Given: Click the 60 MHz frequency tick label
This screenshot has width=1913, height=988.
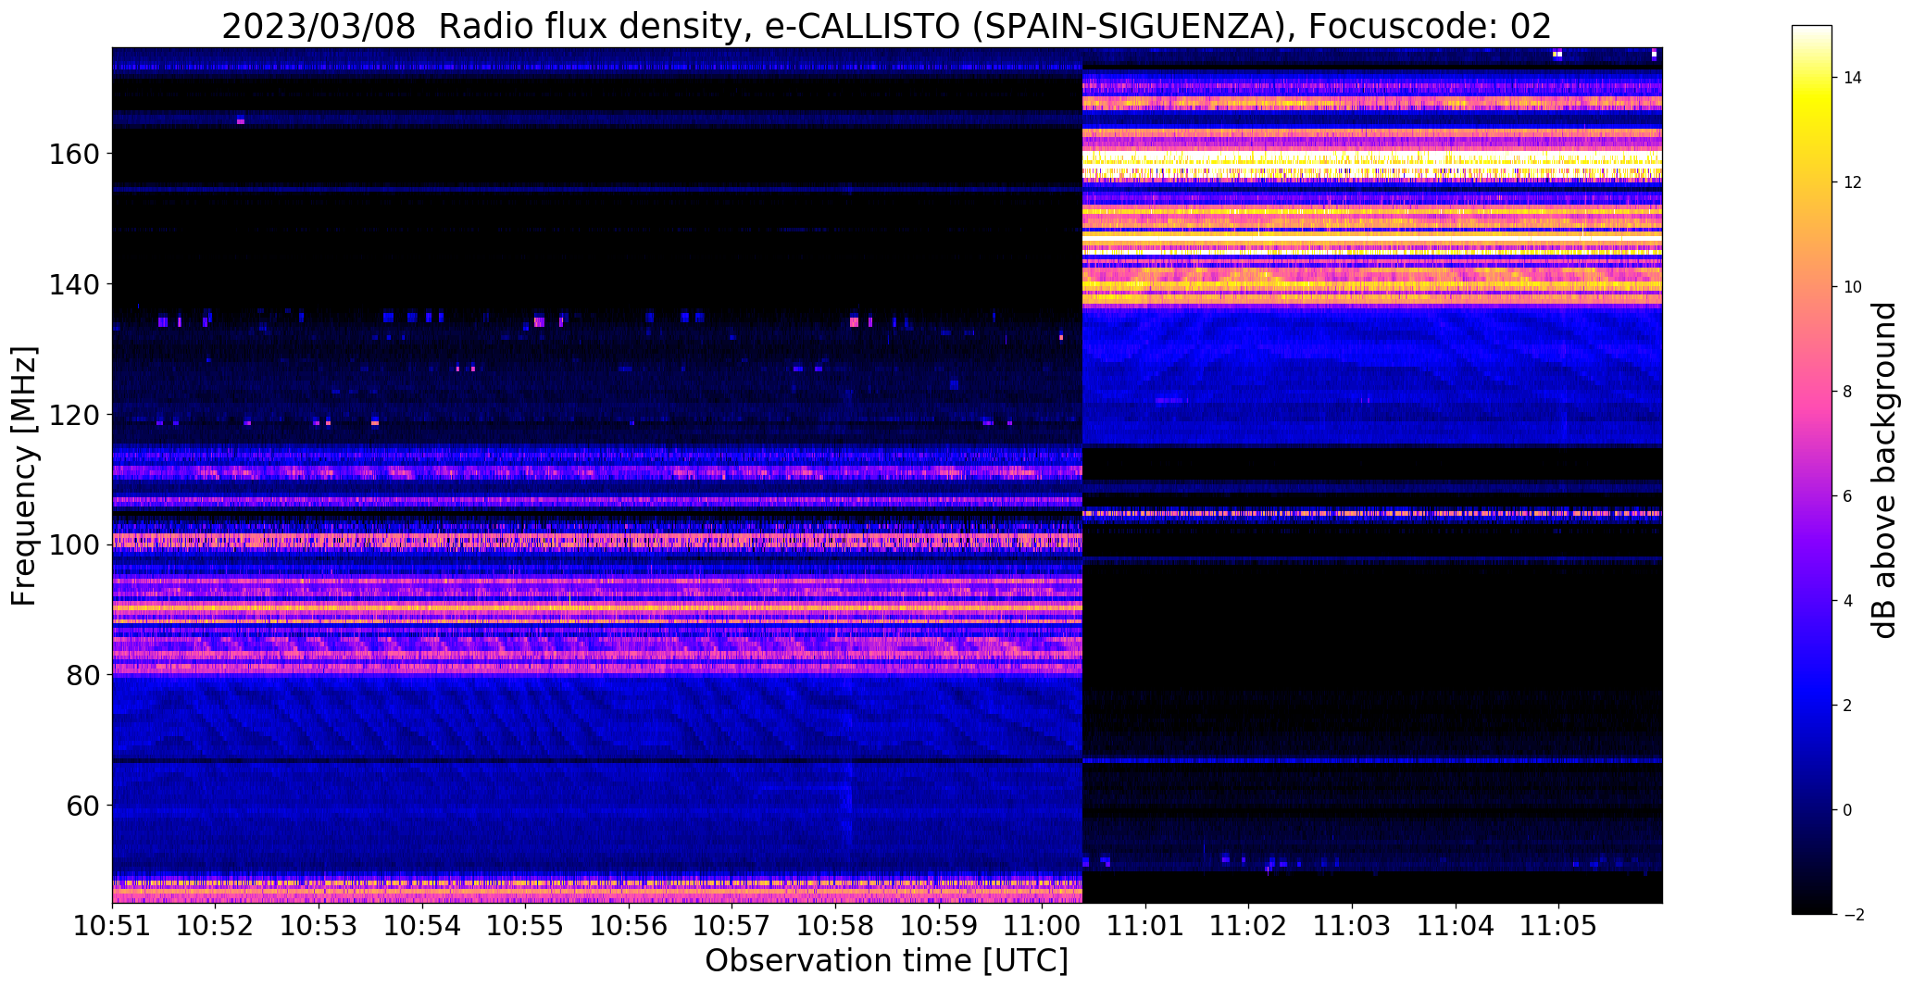Looking at the screenshot, I should tap(82, 807).
